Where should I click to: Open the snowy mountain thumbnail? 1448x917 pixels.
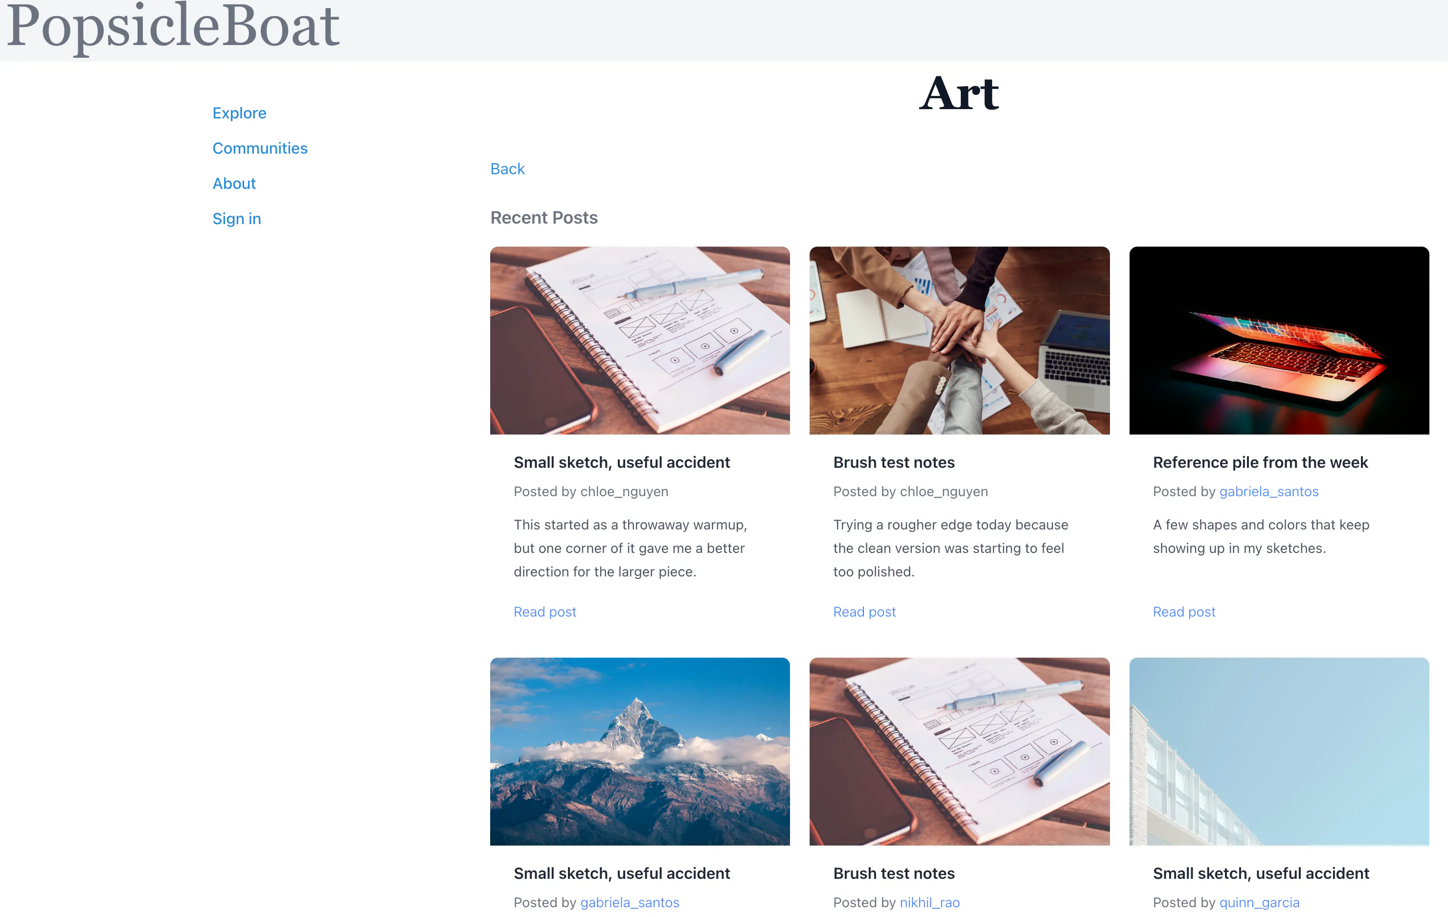(x=640, y=751)
